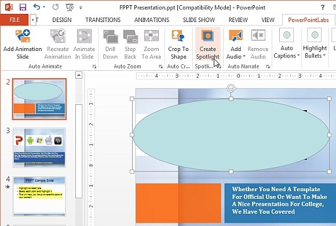This screenshot has height=226, width=336.
Task: Select slide 2 thumbnail
Action: 39,99
